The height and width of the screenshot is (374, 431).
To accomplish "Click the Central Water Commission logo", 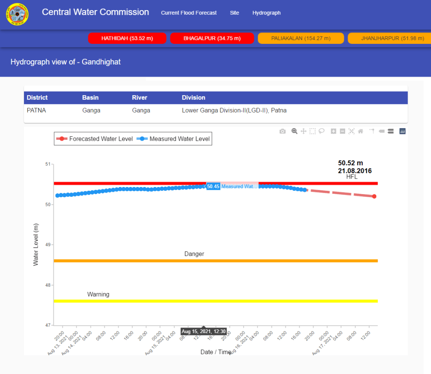I will coord(17,14).
